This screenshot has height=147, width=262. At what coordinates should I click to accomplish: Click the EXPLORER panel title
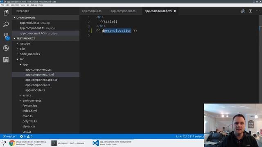click(23, 11)
